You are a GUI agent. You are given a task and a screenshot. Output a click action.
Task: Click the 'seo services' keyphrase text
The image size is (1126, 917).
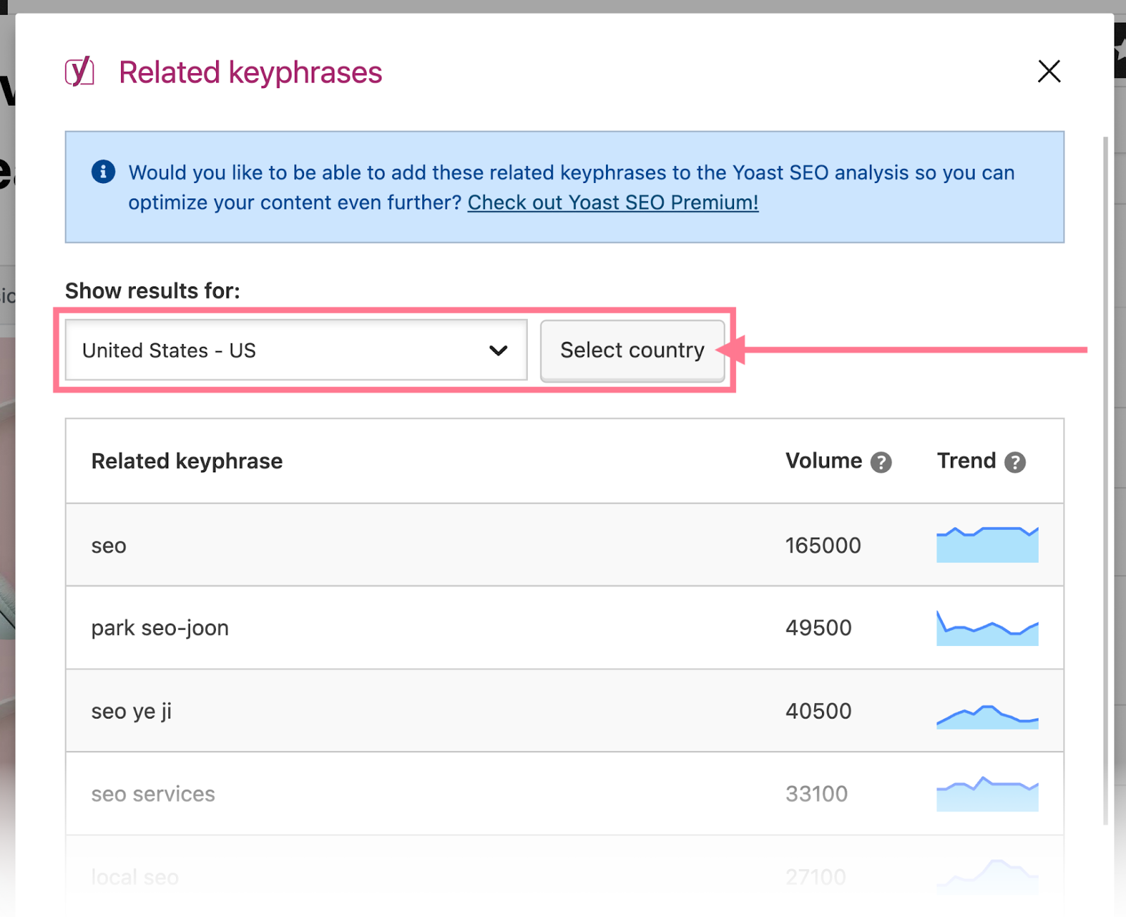pyautogui.click(x=153, y=794)
